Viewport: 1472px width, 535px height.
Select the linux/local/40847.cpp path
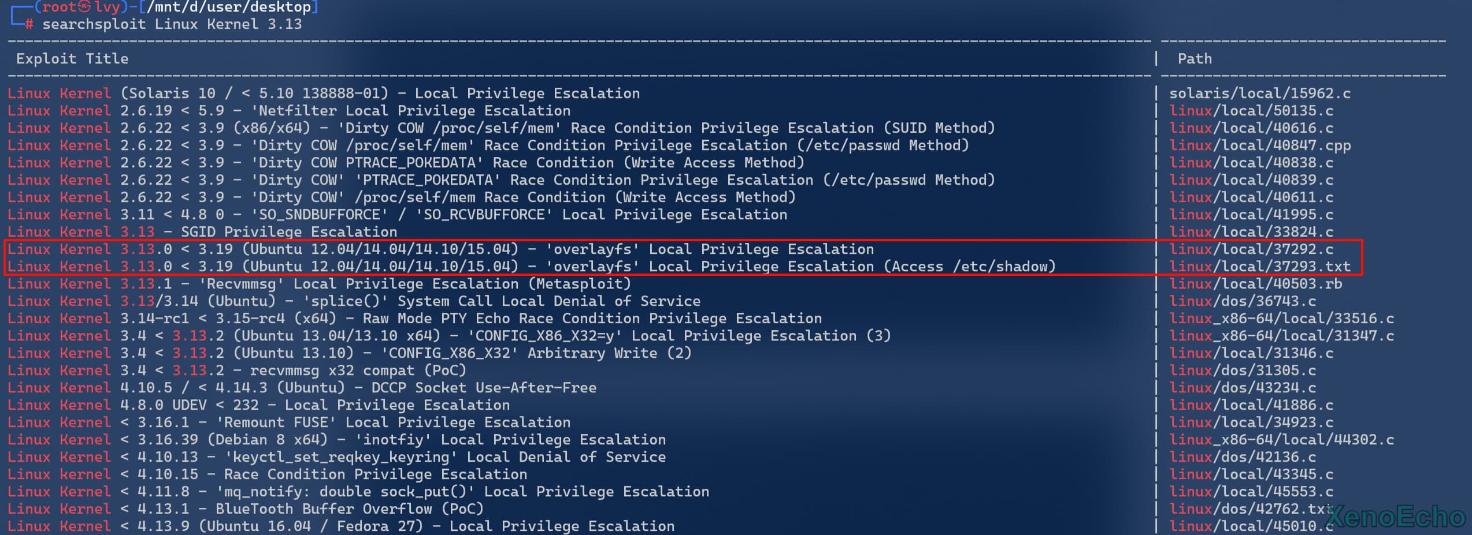1260,145
